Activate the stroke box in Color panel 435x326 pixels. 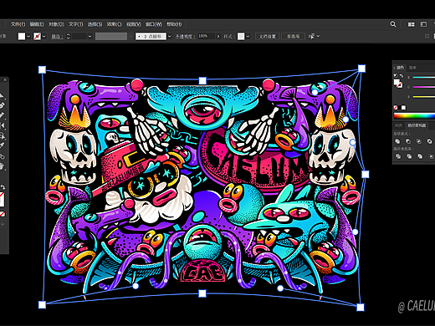(400, 85)
